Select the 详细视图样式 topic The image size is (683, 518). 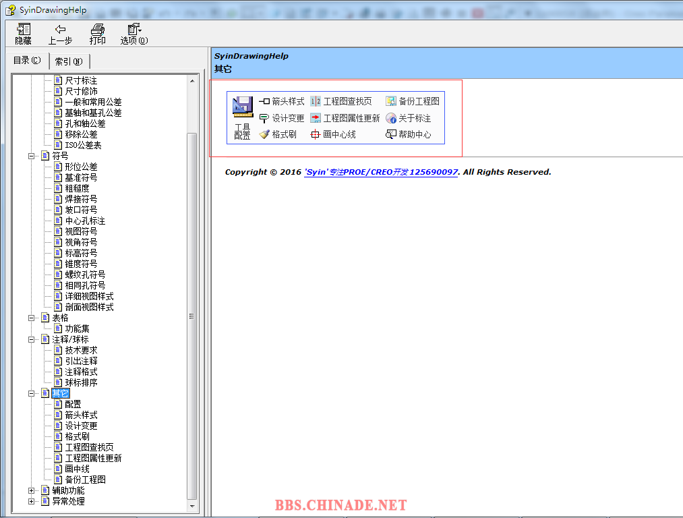(x=89, y=296)
